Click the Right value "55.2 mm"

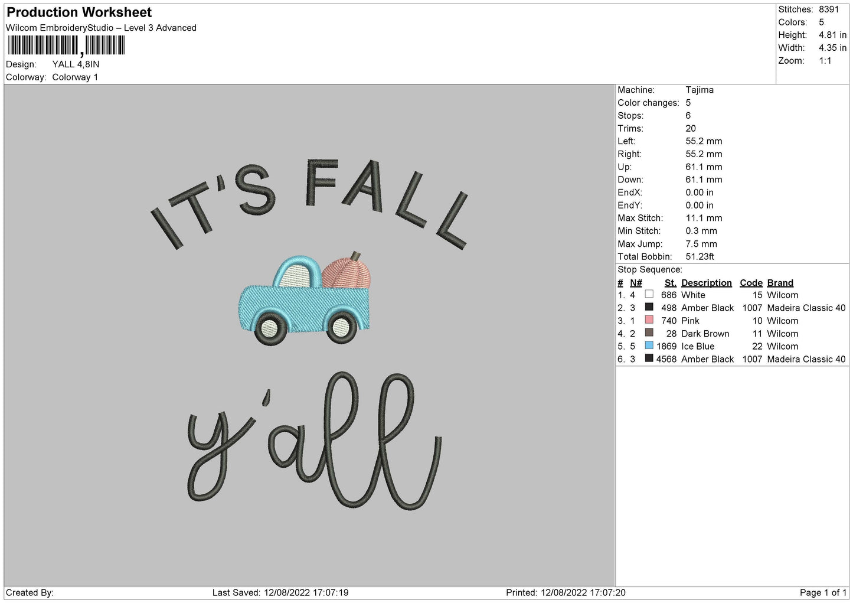point(704,154)
